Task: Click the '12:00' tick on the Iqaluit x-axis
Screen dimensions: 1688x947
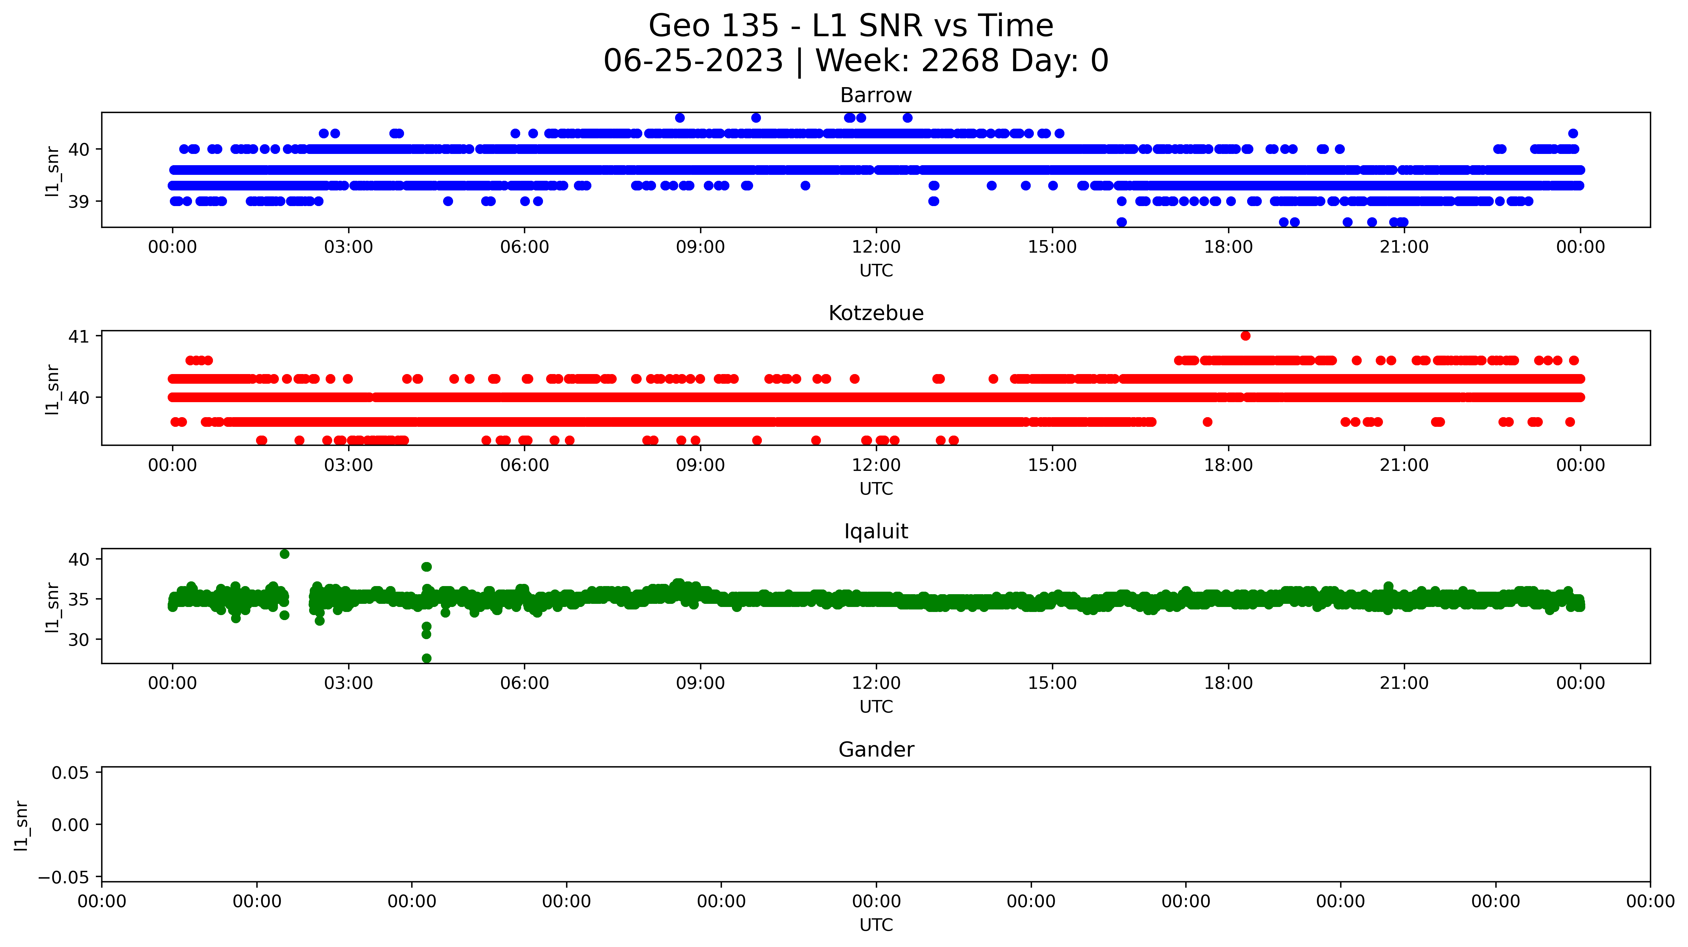Action: tap(876, 683)
